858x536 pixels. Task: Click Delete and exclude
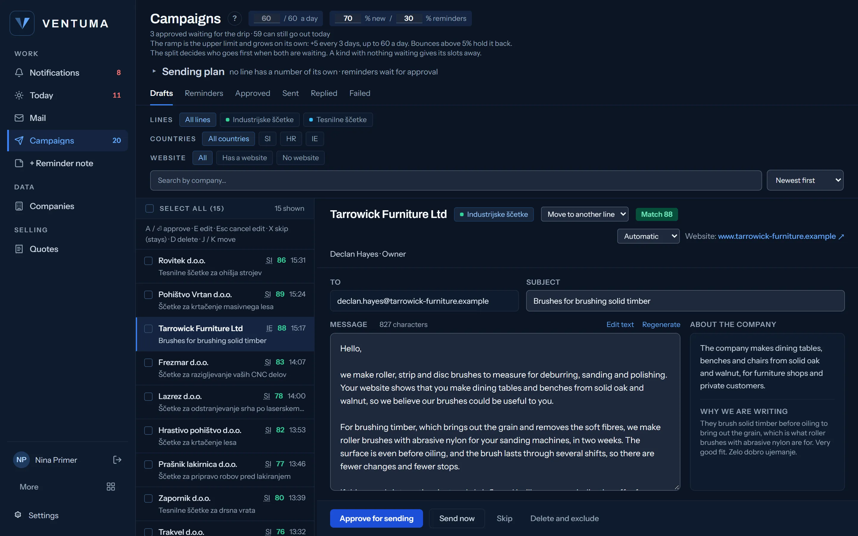pos(565,518)
